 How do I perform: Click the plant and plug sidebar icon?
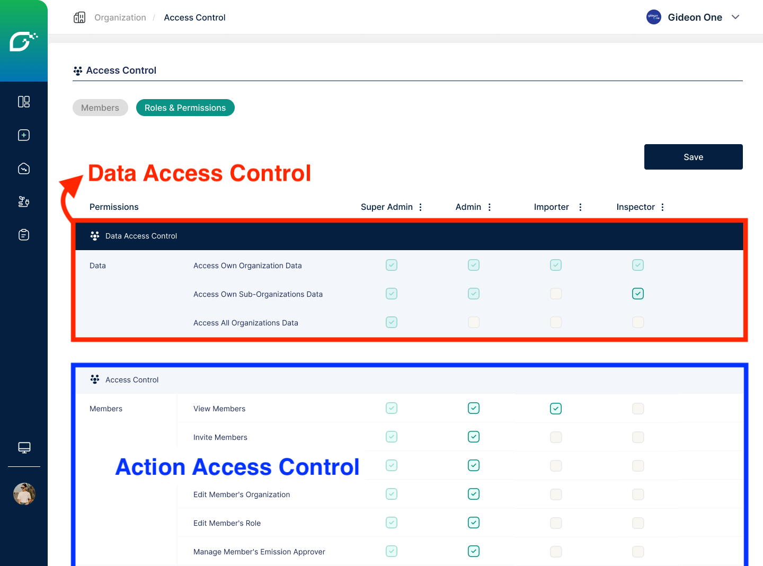click(x=24, y=202)
